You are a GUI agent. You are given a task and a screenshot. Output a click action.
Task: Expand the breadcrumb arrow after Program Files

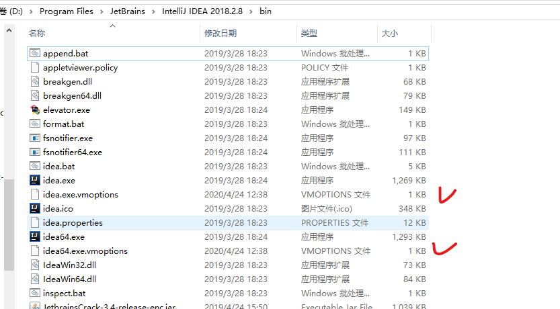point(102,12)
